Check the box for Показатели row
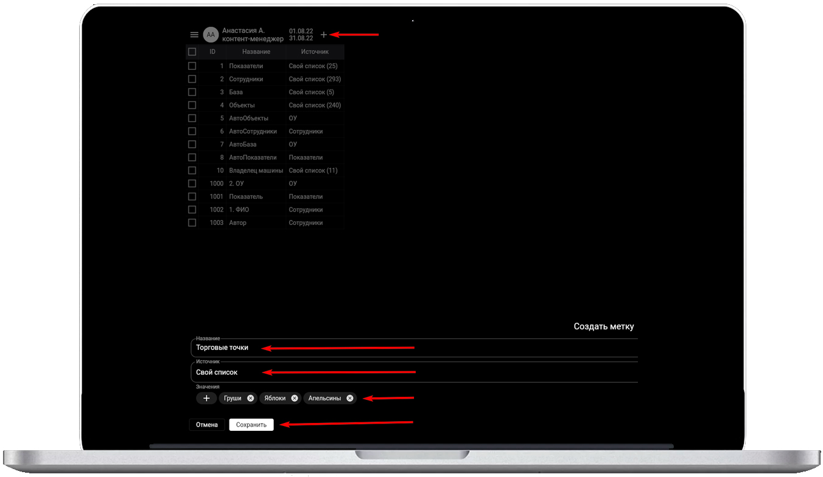 point(192,66)
